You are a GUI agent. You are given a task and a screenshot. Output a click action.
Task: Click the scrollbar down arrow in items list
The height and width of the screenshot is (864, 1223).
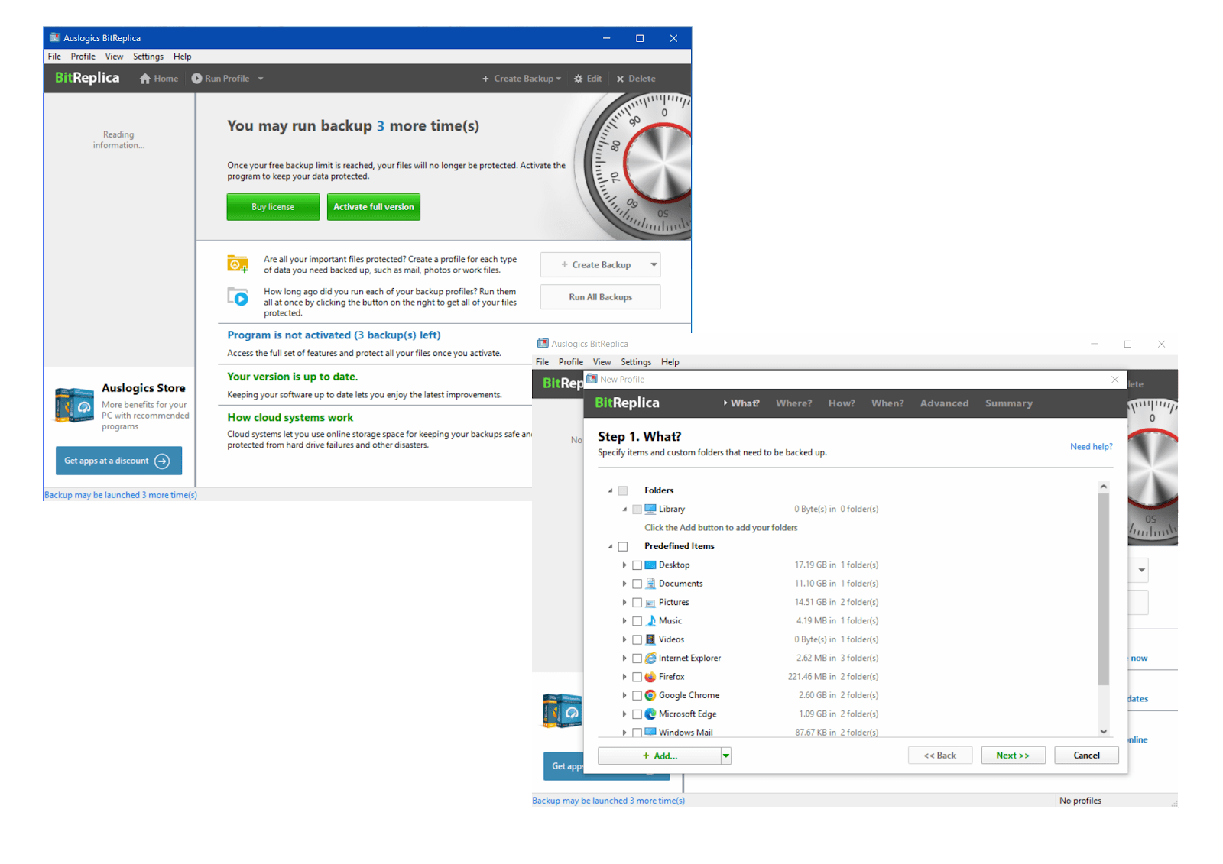pyautogui.click(x=1103, y=731)
